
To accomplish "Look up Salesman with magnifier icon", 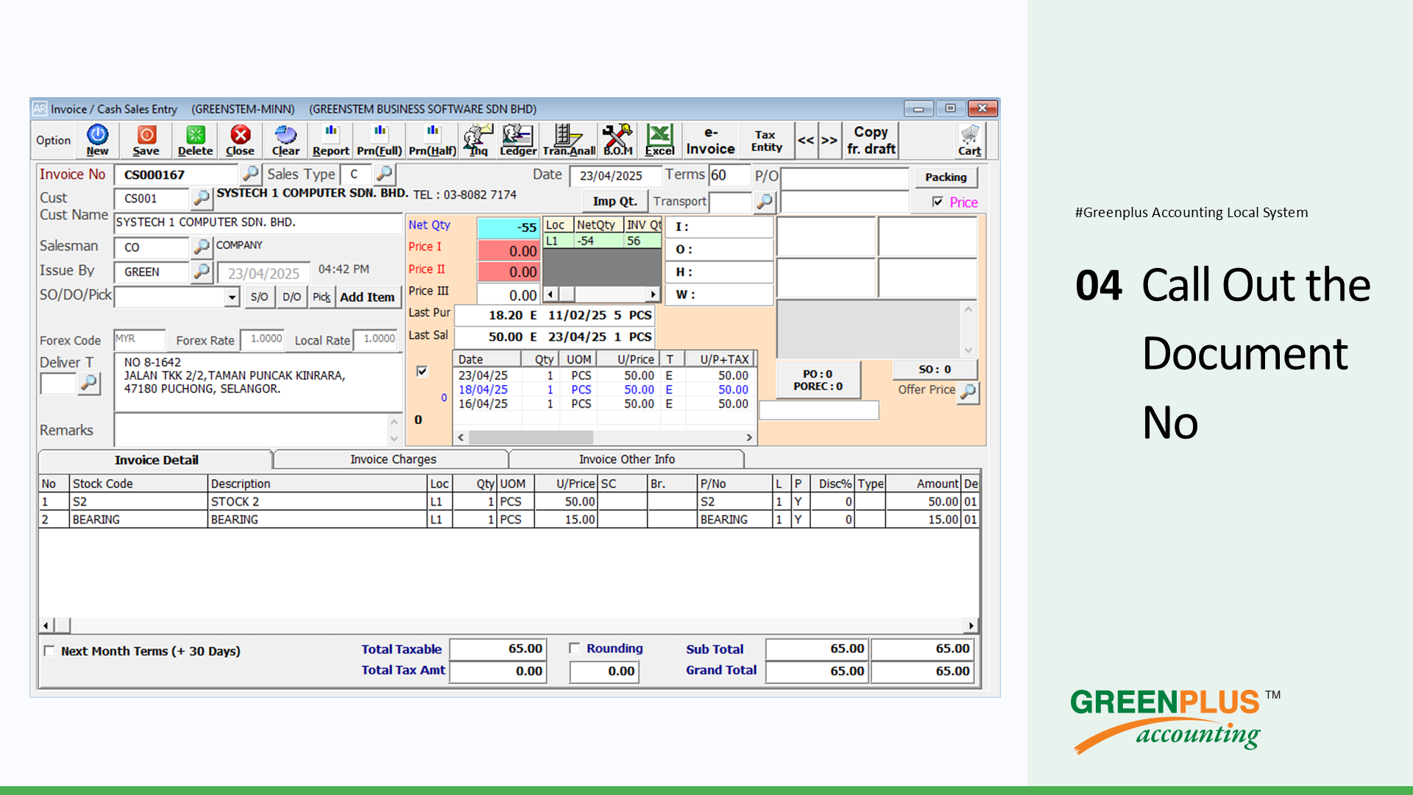I will pos(201,247).
